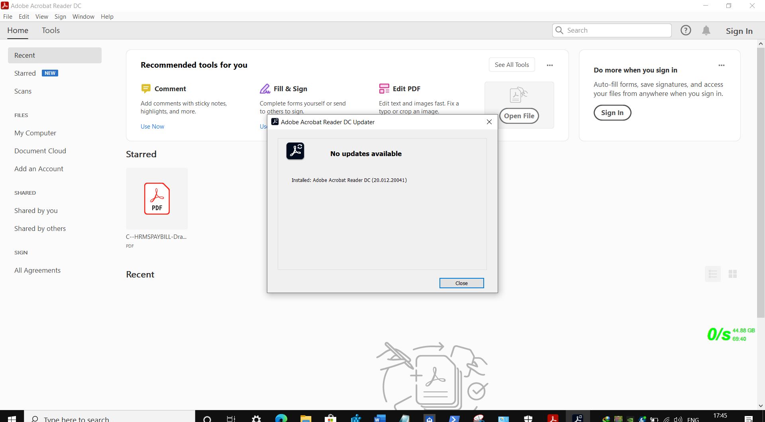Viewport: 765px width, 422px height.
Task: Open the Windows Start menu
Action: [12, 418]
